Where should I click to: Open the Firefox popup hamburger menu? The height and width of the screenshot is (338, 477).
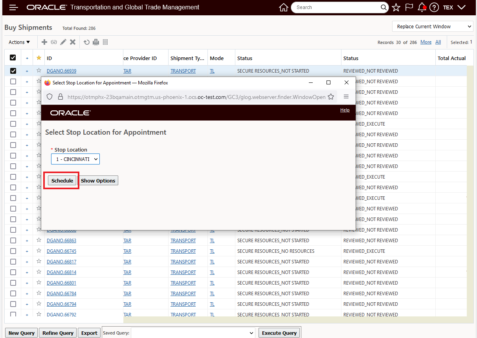[346, 97]
